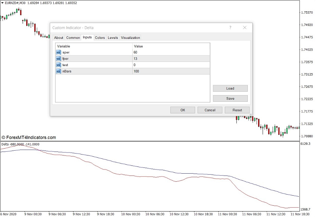Switch to the Colors tab
Viewport: 316px width, 217px height.
click(x=100, y=38)
